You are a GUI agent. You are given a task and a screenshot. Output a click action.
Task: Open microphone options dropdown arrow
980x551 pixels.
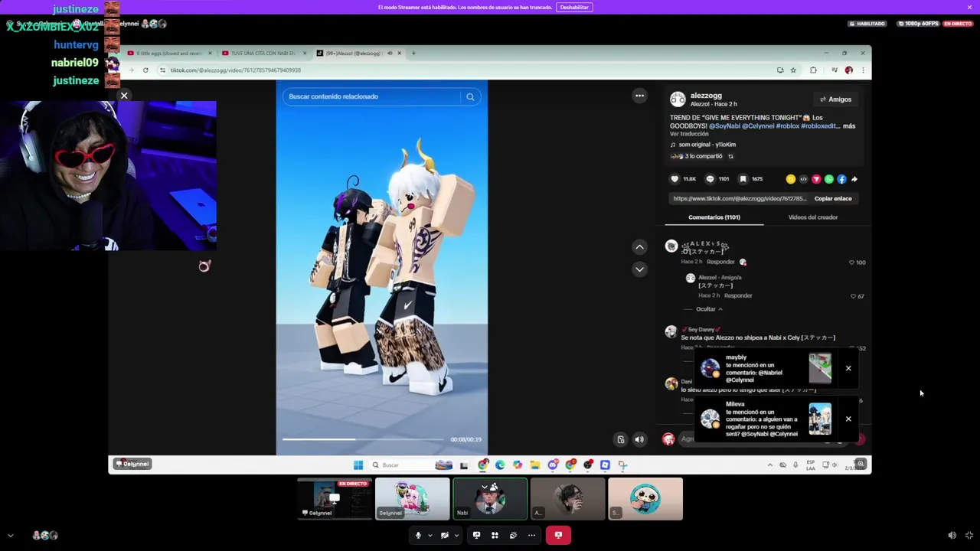pyautogui.click(x=430, y=535)
